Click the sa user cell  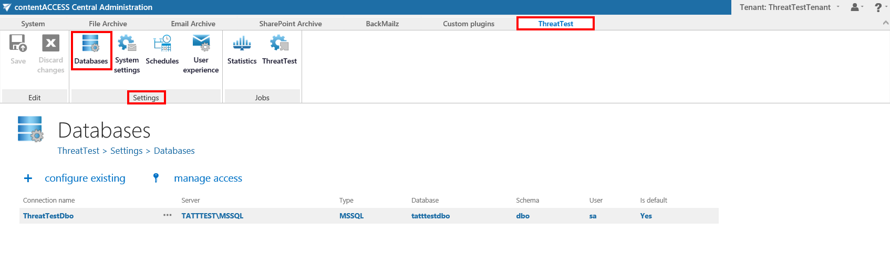[x=593, y=216]
